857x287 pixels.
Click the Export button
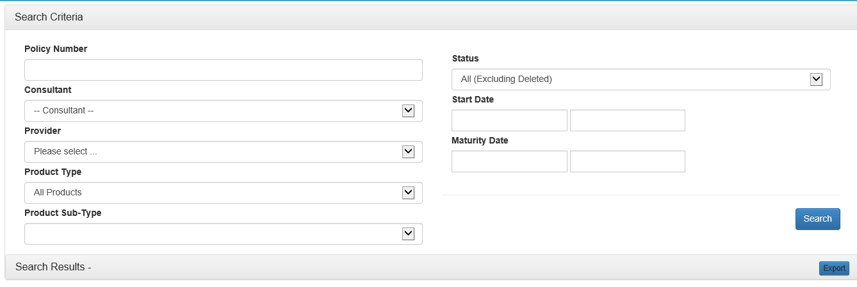click(x=833, y=268)
